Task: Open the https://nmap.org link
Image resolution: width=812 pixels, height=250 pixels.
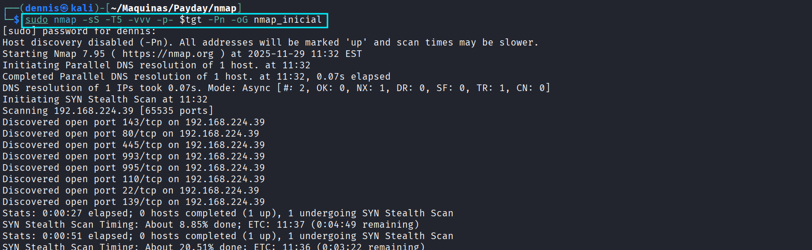Action: point(168,54)
